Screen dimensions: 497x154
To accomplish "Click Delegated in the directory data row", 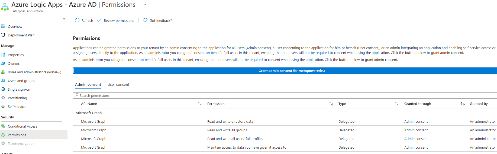I will 346,121.
